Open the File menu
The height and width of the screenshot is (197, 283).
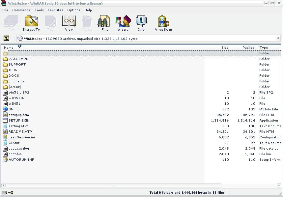(5, 10)
